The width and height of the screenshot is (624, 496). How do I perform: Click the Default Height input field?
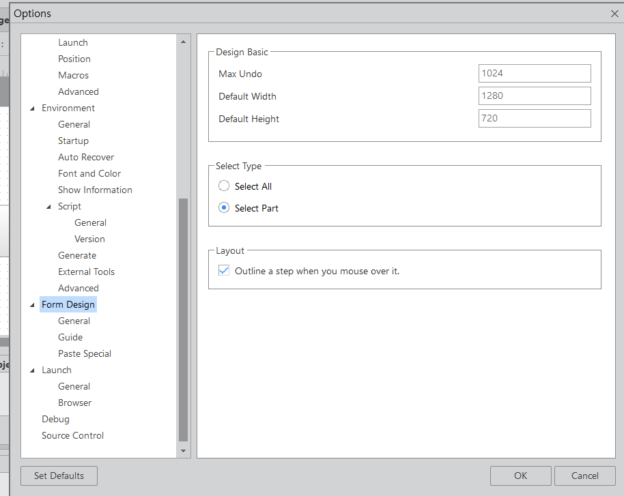pyautogui.click(x=535, y=118)
